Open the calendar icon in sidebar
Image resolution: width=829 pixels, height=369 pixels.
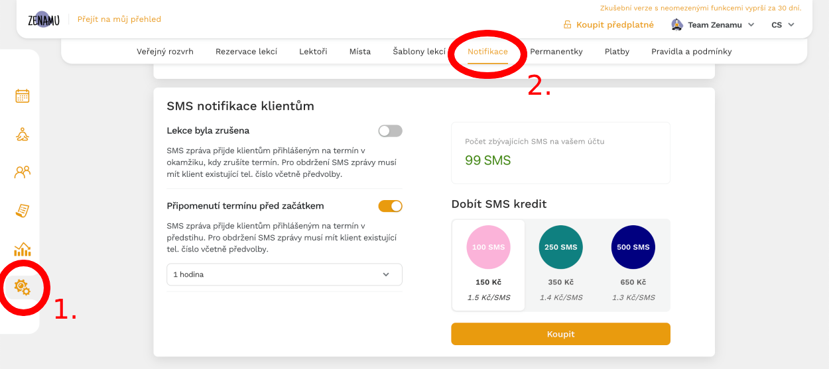[23, 95]
